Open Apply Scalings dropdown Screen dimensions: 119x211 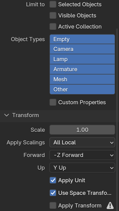[82, 142]
